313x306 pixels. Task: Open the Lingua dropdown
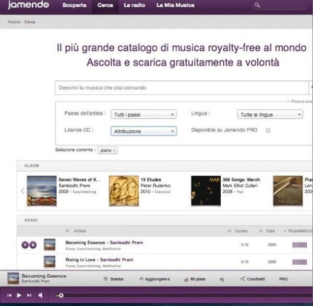pos(270,115)
